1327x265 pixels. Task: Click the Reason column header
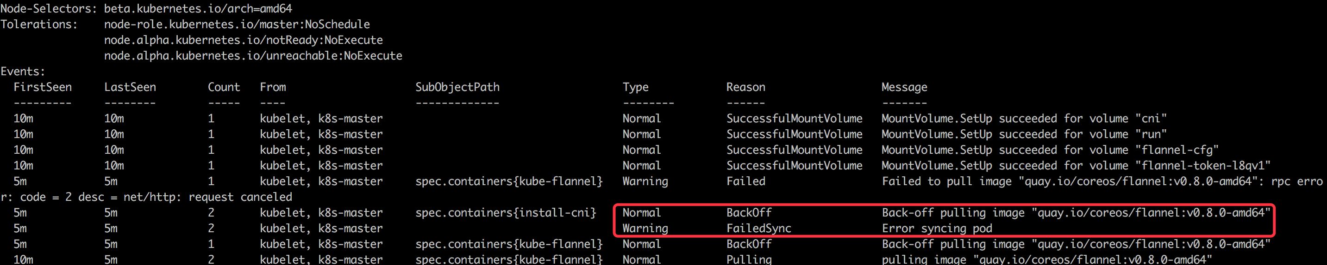tap(745, 87)
